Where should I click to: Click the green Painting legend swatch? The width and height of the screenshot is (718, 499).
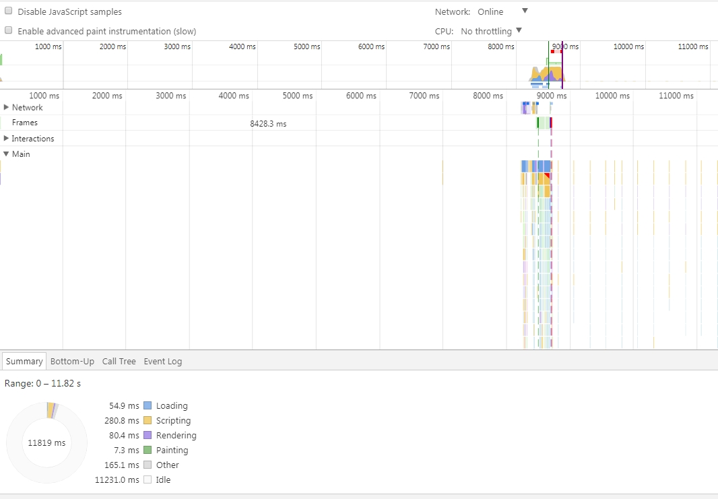click(148, 451)
